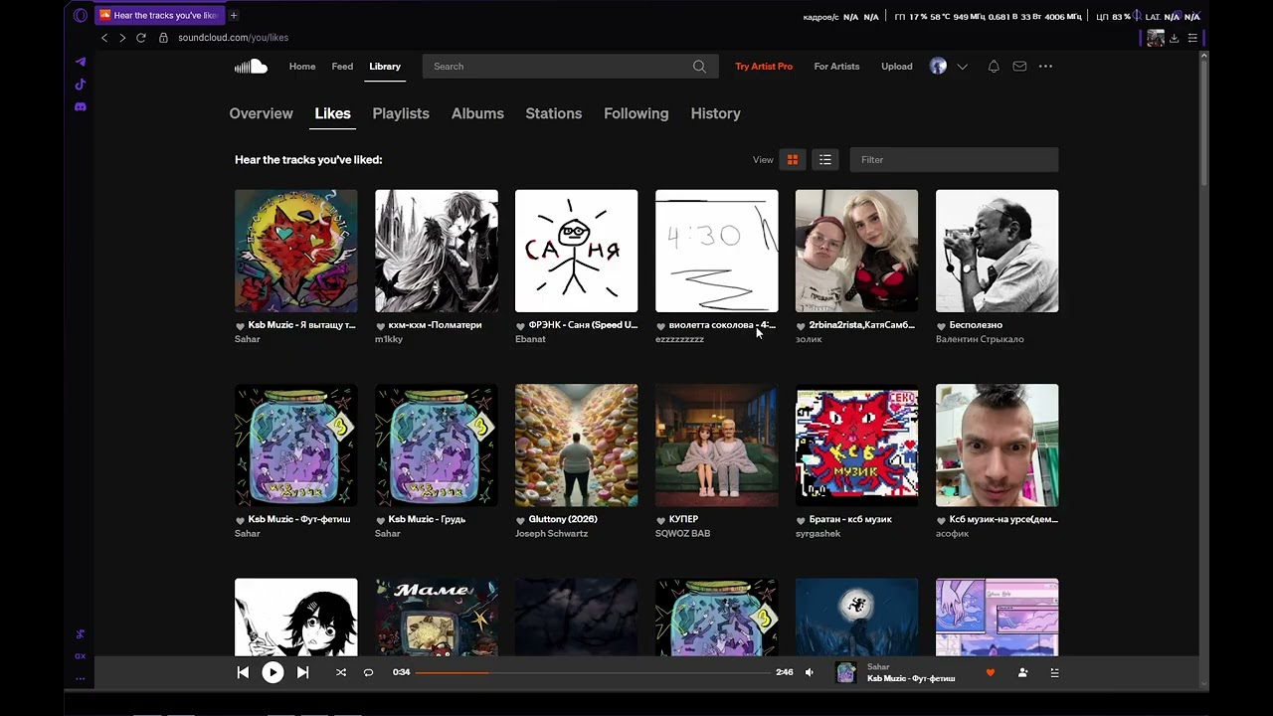The width and height of the screenshot is (1273, 716).
Task: Open the notifications bell
Action: (994, 67)
